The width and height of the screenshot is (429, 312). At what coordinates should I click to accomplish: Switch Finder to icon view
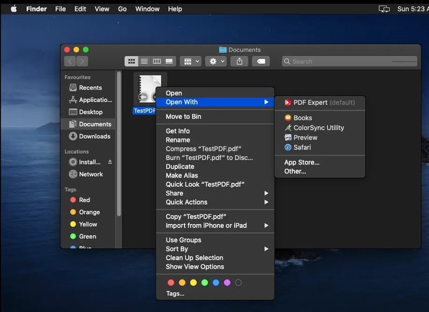pyautogui.click(x=132, y=61)
